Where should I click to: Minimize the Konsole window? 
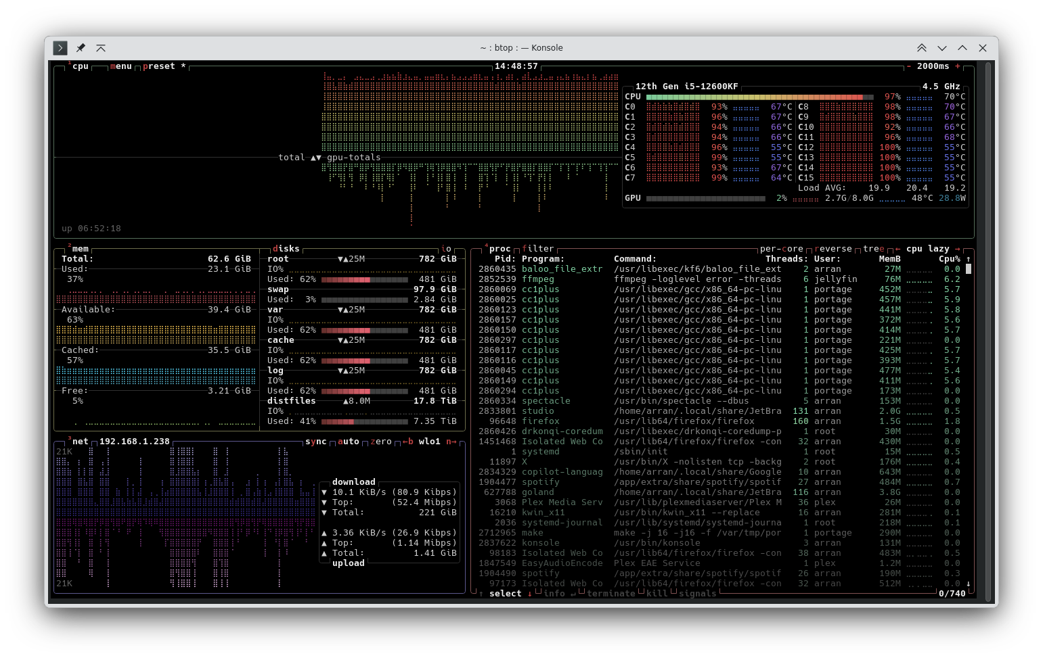pyautogui.click(x=942, y=48)
